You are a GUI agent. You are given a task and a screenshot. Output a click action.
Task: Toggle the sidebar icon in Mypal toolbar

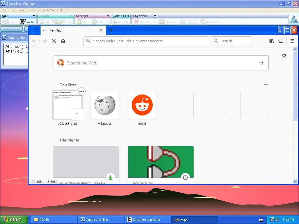pyautogui.click(x=281, y=41)
